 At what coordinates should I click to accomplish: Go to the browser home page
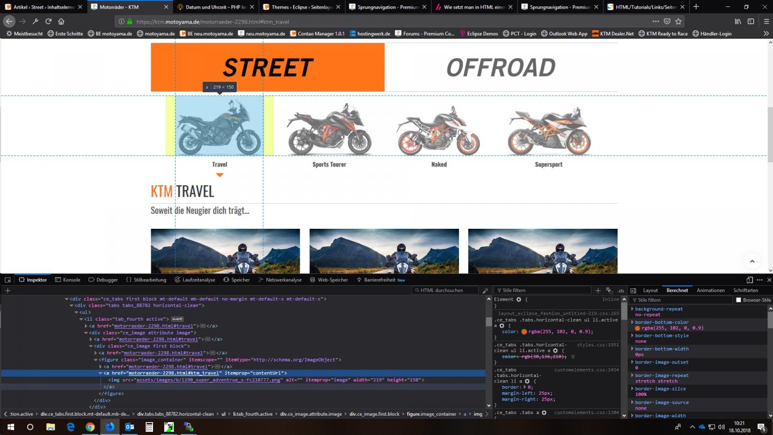coord(61,21)
